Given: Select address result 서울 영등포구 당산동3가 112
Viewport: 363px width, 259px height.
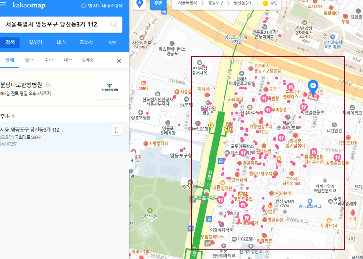Looking at the screenshot, I should tap(30, 130).
